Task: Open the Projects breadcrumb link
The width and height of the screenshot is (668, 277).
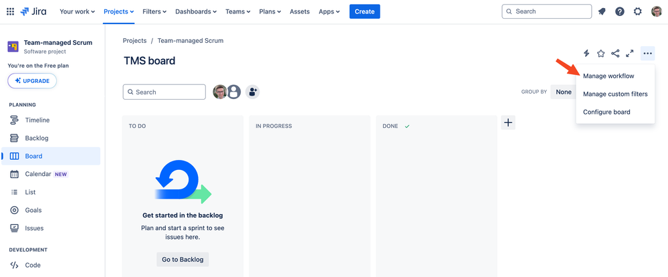Action: point(134,41)
